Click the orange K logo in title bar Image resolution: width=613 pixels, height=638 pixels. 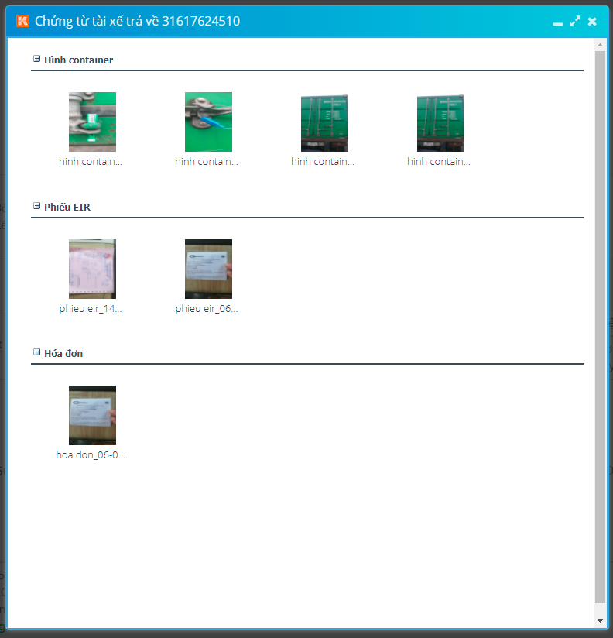(x=22, y=22)
